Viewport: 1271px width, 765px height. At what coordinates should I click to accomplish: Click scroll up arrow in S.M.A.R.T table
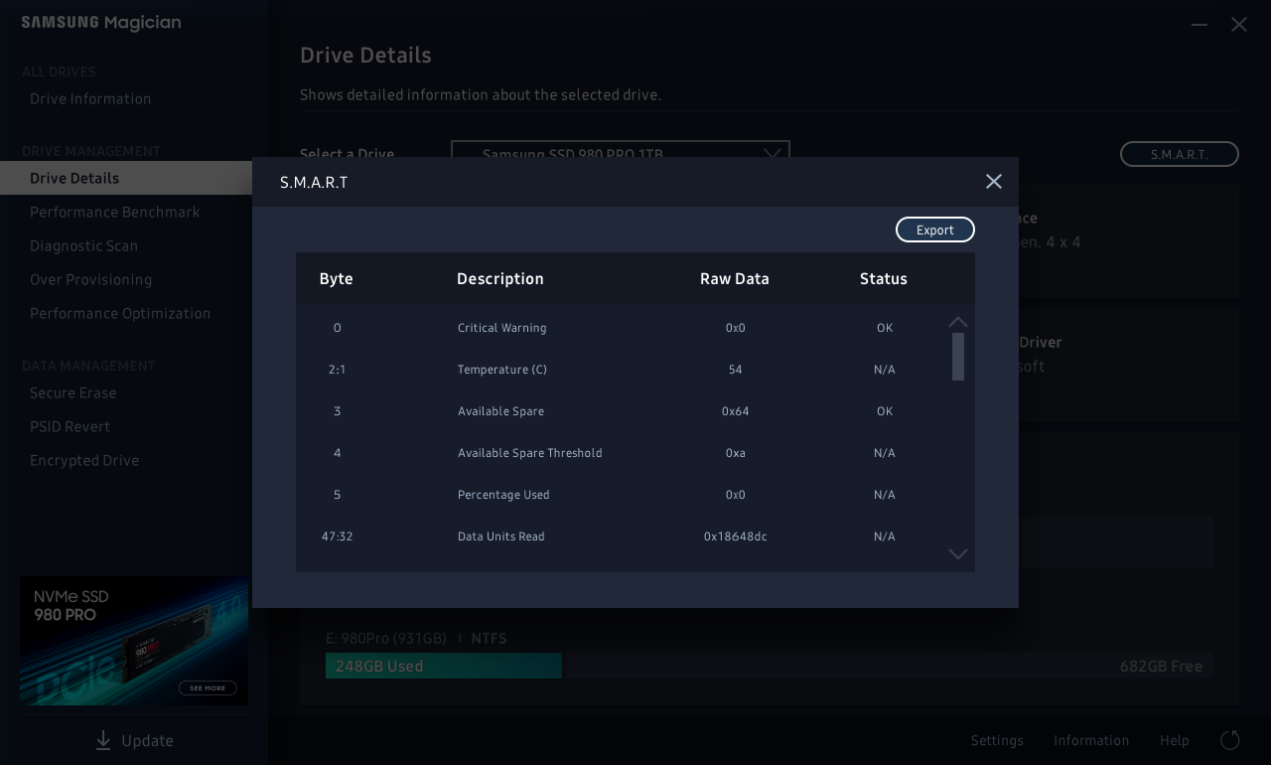(958, 322)
